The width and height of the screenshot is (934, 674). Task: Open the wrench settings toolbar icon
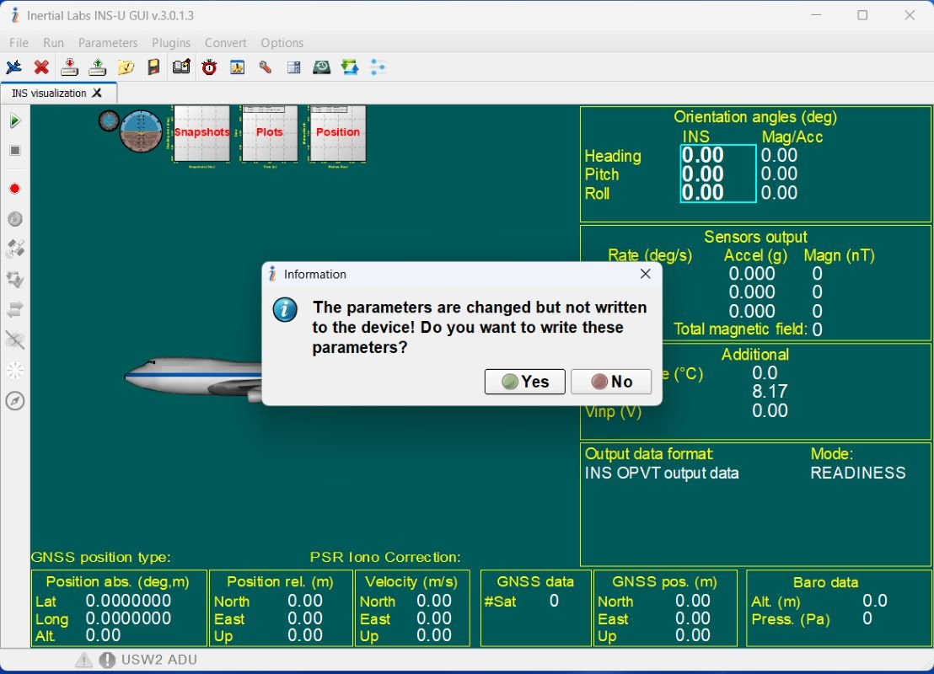pos(266,67)
